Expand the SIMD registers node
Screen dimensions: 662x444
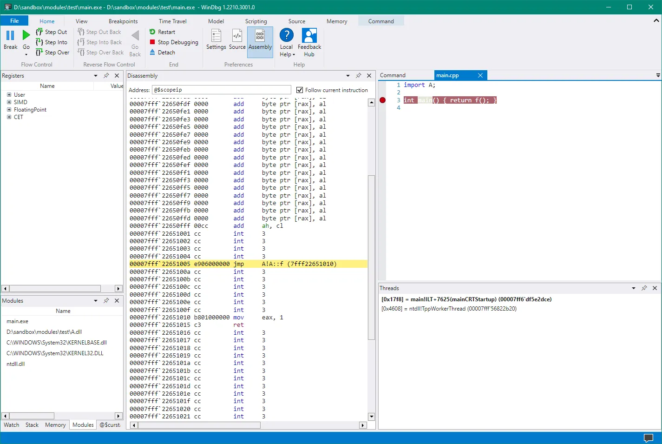(x=9, y=102)
